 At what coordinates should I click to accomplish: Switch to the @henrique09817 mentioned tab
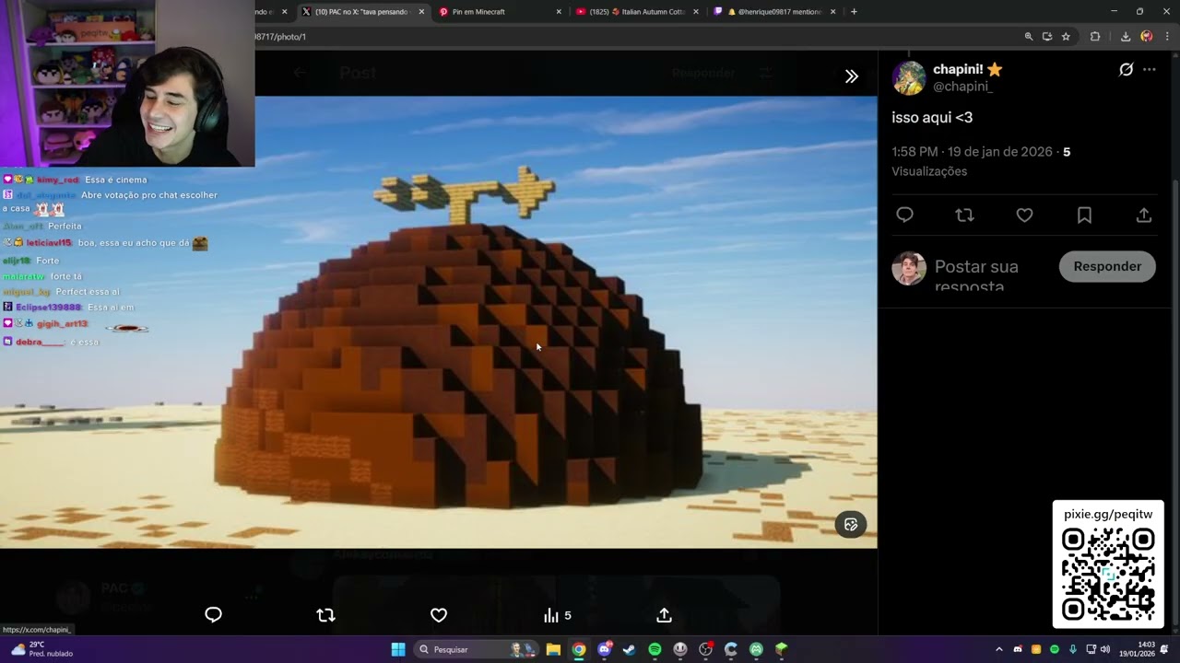(x=773, y=12)
